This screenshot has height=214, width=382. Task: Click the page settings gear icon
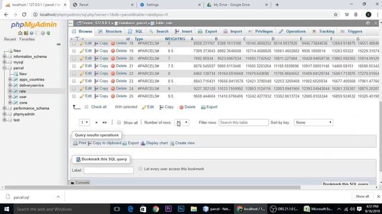click(368, 23)
